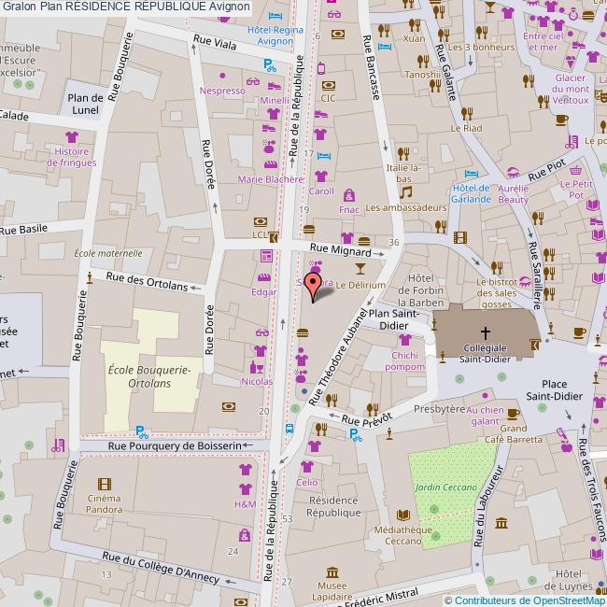Click the CIC bank icon
Image resolution: width=607 pixels, height=607 pixels.
coord(329,85)
